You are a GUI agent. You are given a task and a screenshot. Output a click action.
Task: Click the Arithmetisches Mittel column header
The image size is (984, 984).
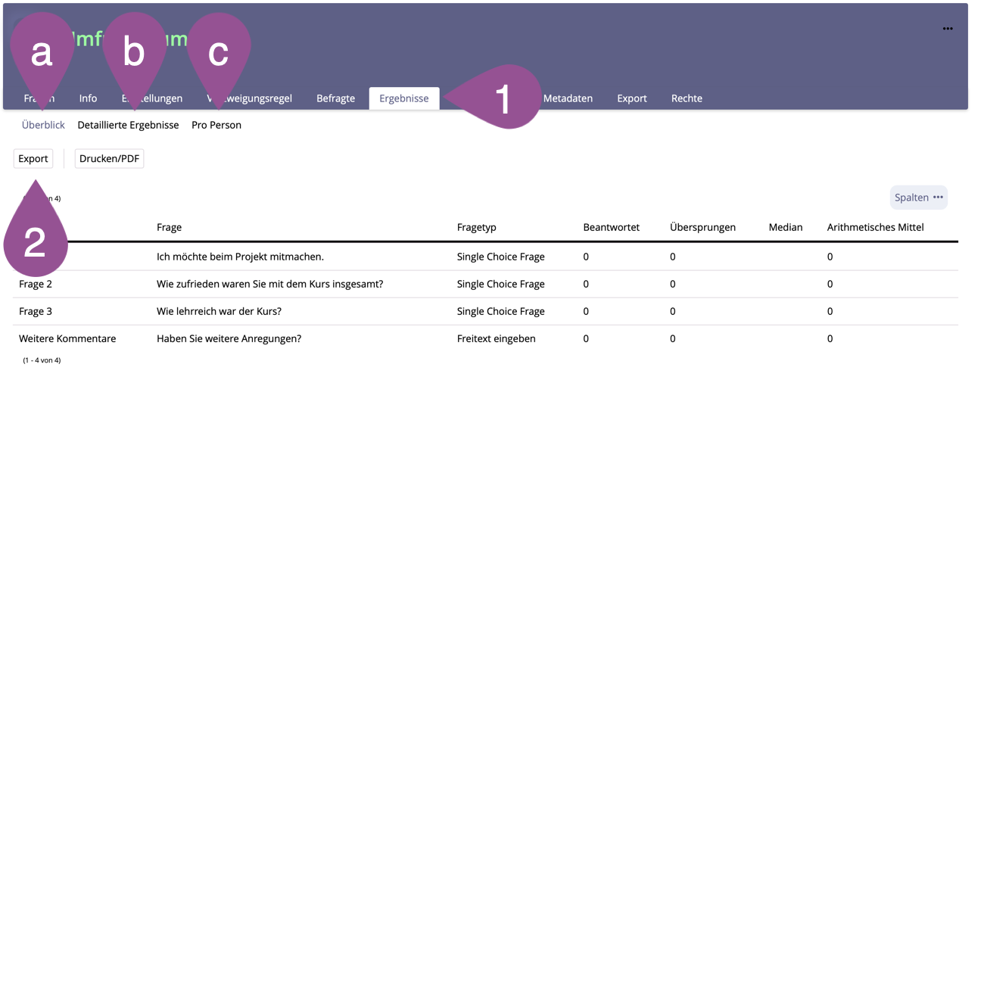point(875,227)
